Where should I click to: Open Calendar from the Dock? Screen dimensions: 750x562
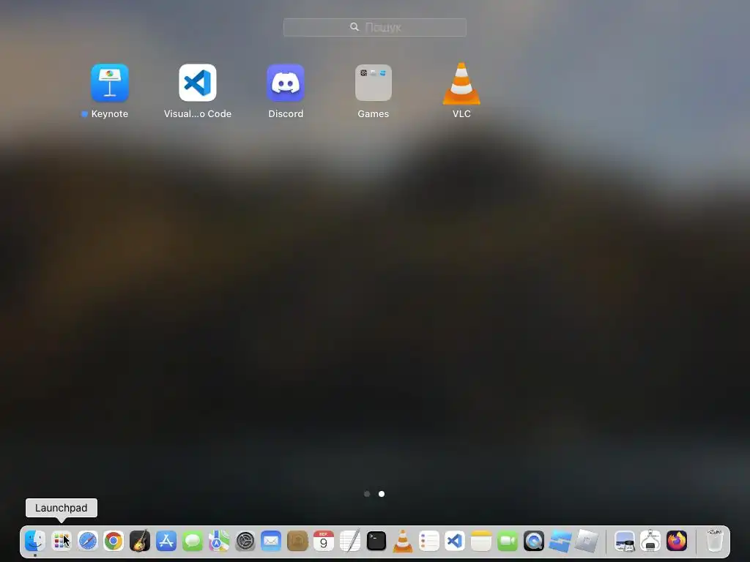324,541
